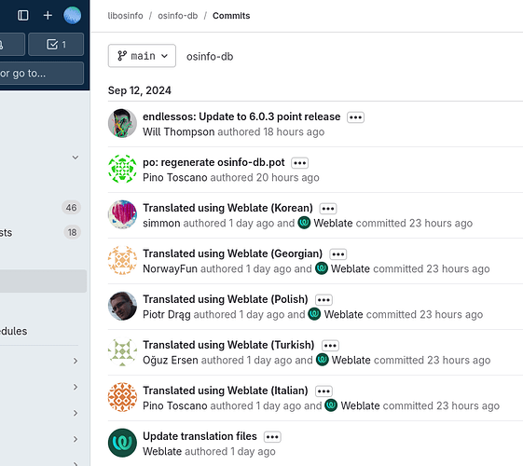Open the to-do list showing 1
523x466 pixels.
(56, 44)
